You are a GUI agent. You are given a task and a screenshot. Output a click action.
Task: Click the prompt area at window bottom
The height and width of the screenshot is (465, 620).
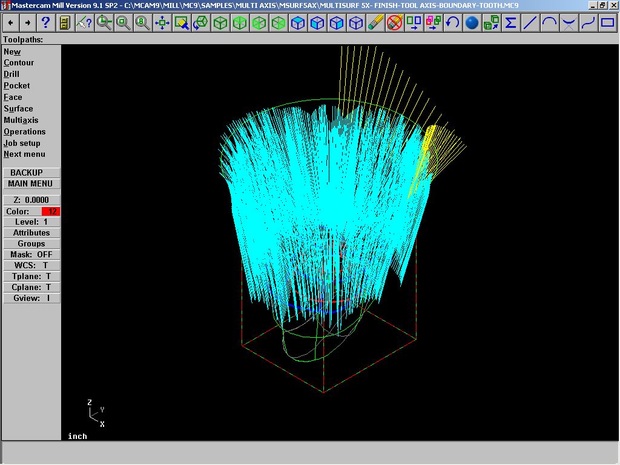[x=310, y=452]
